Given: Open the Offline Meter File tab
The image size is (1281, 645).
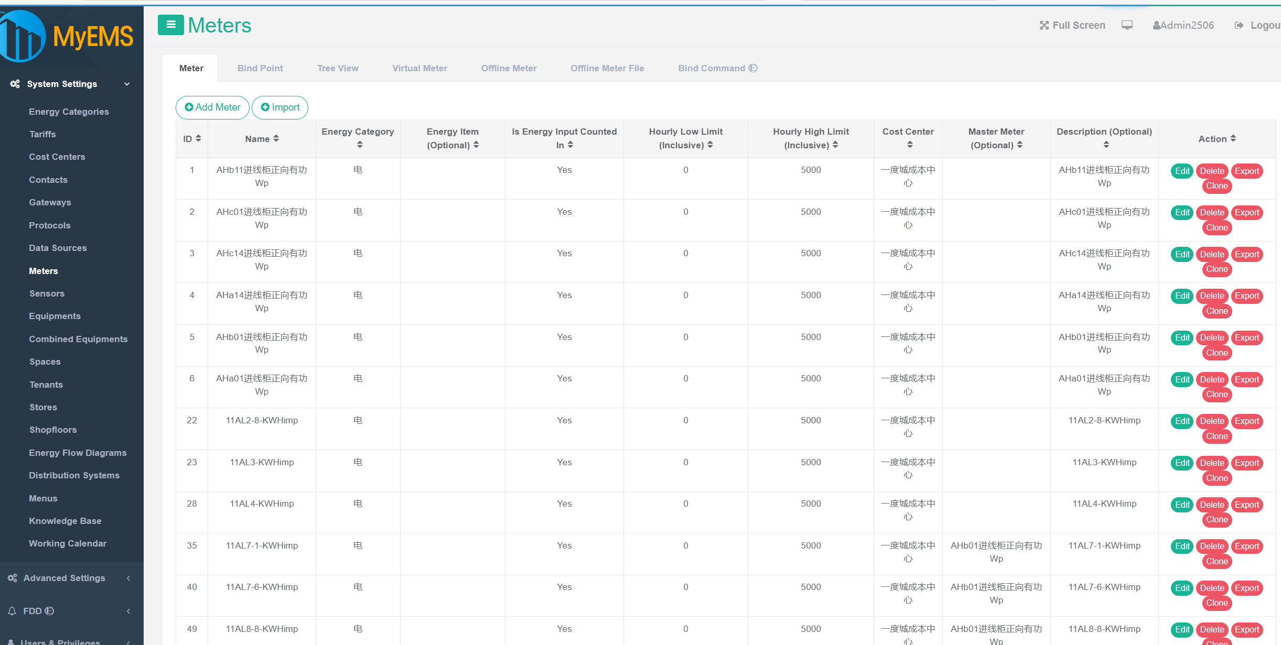Looking at the screenshot, I should coord(607,68).
